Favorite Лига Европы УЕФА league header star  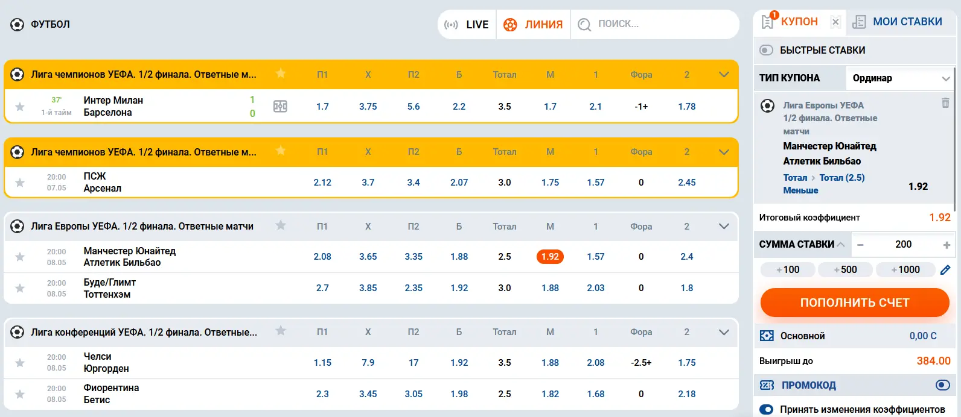tap(281, 225)
